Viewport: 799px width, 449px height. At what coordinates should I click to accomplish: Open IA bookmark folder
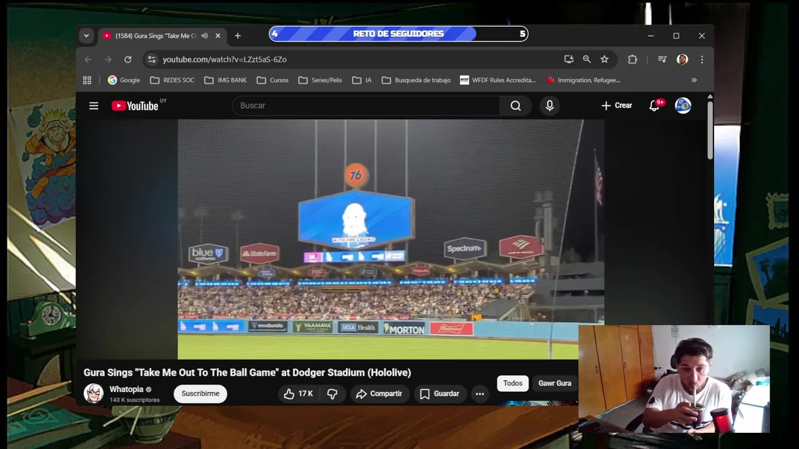pos(362,80)
